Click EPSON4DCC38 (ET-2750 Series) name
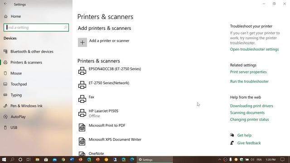The height and width of the screenshot is (163, 290). (115, 69)
